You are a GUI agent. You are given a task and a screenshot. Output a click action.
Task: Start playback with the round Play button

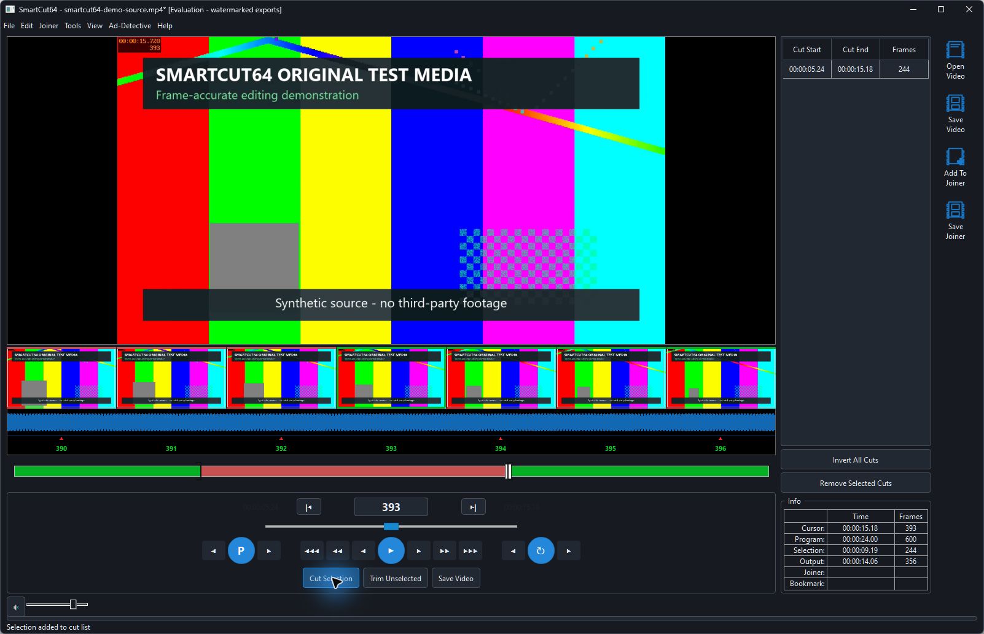pos(391,551)
